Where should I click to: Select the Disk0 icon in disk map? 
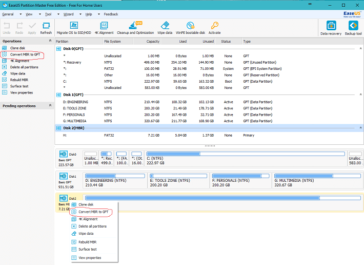(x=64, y=154)
